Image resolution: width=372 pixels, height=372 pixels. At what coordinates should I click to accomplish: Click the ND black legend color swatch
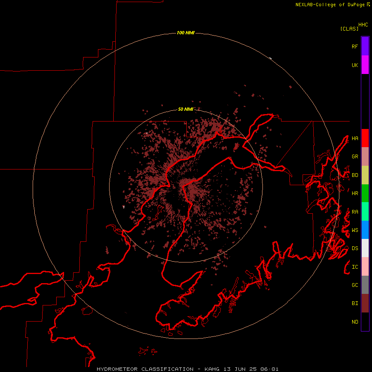click(x=365, y=322)
